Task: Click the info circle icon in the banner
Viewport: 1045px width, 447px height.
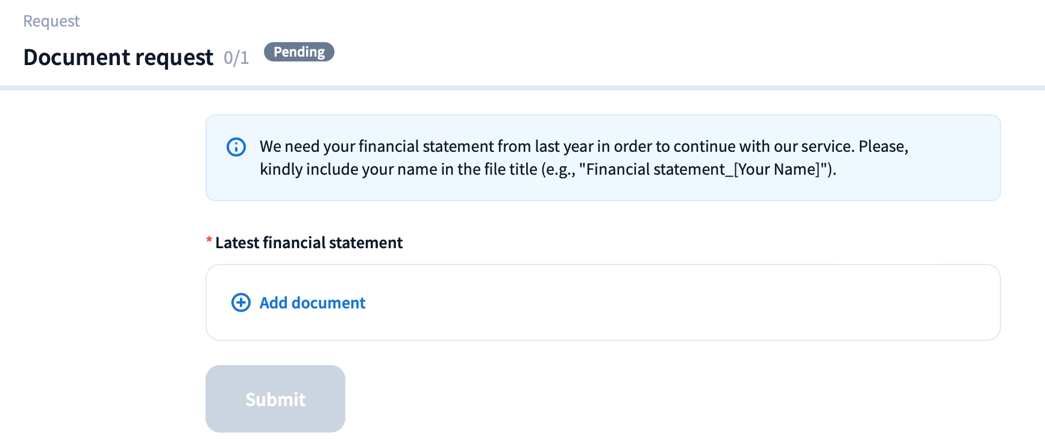Action: click(x=236, y=147)
